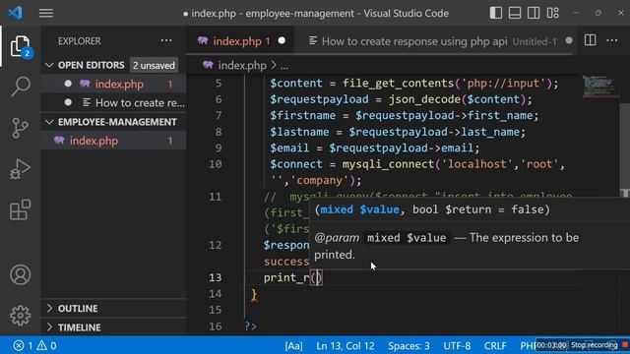
Task: Toggle bottom panel layout icon
Action: click(x=515, y=13)
